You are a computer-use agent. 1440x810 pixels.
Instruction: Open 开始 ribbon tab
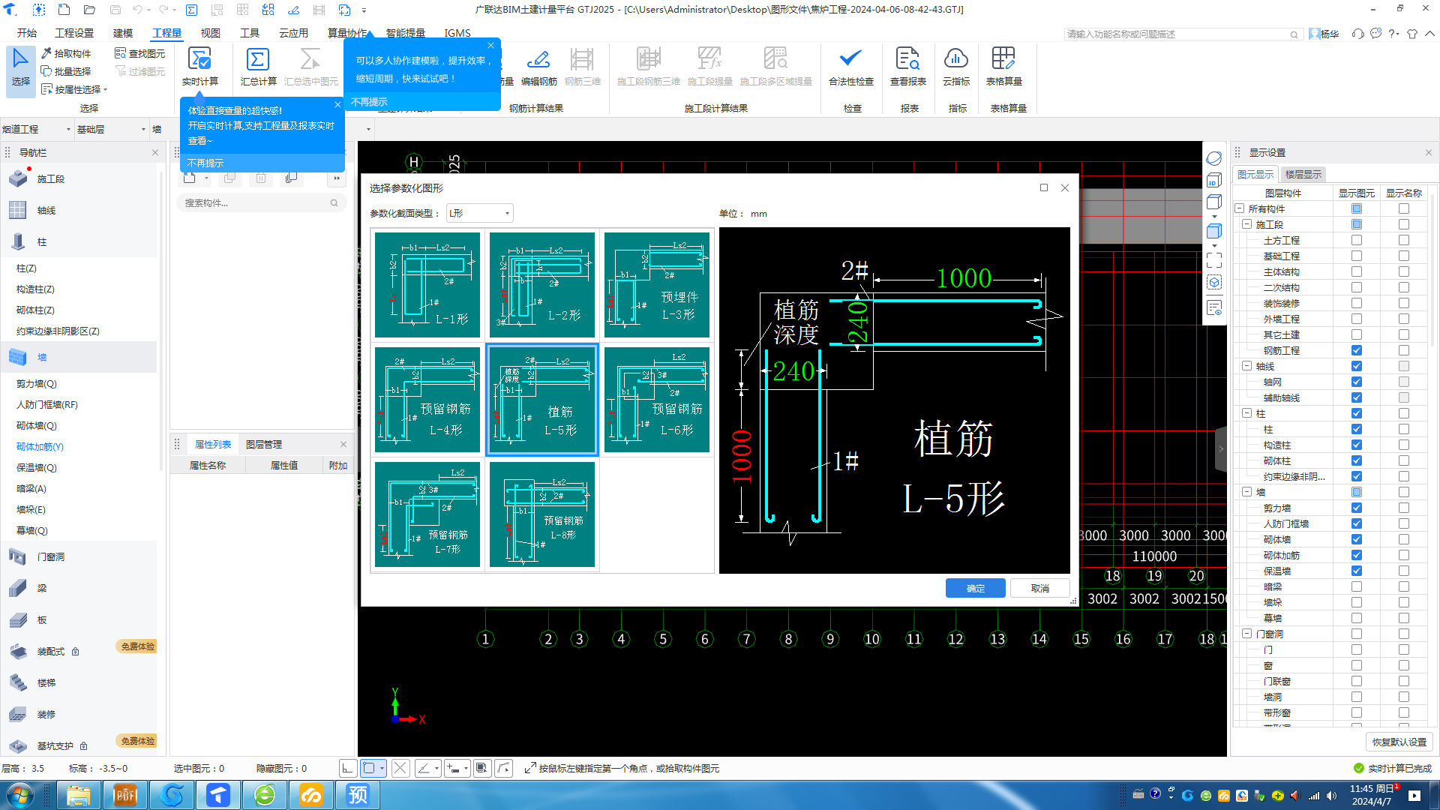(27, 33)
